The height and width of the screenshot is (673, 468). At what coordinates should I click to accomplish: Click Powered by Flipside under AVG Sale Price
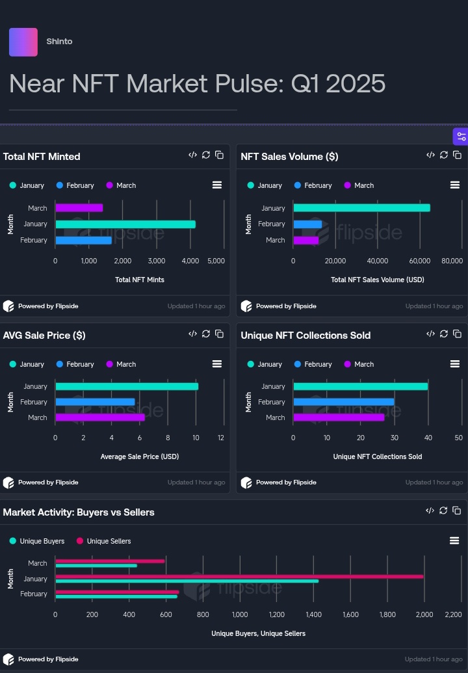[41, 482]
